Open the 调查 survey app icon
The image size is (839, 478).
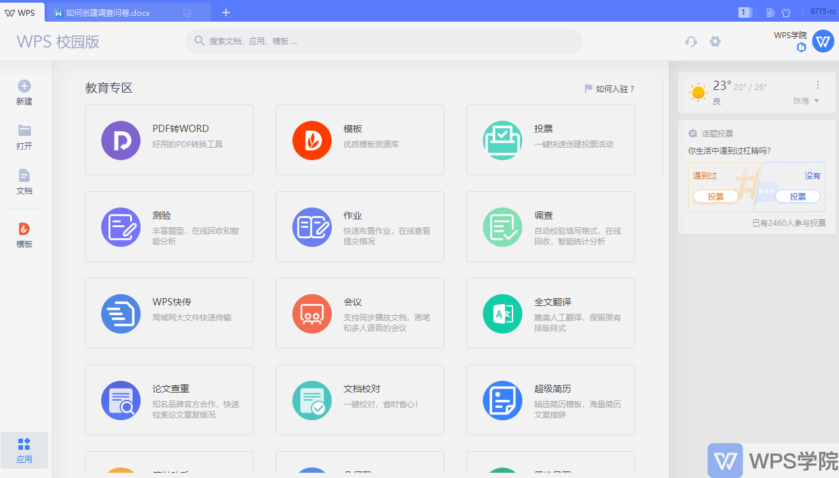point(503,227)
